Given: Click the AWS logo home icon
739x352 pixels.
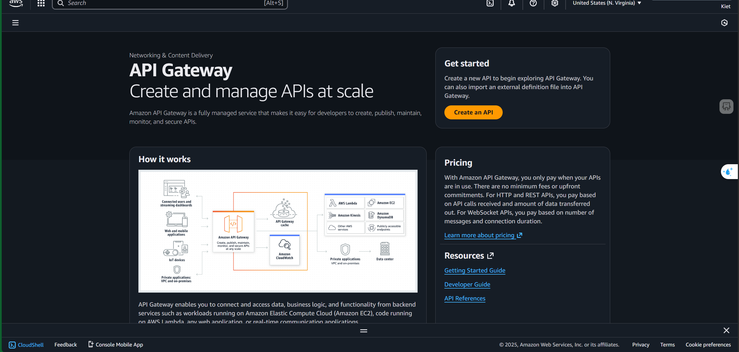Looking at the screenshot, I should point(16,3).
